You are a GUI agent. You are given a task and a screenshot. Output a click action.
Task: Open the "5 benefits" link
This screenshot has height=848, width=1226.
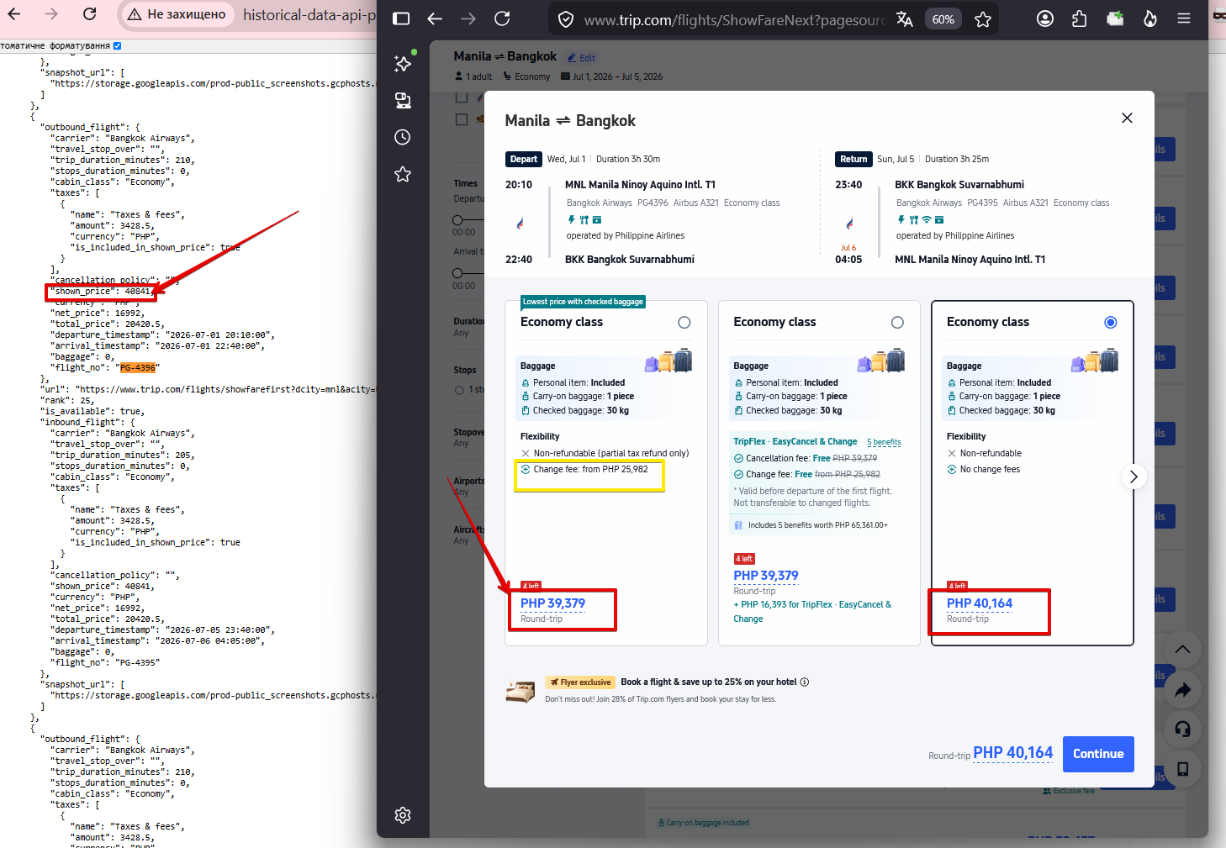(x=884, y=442)
